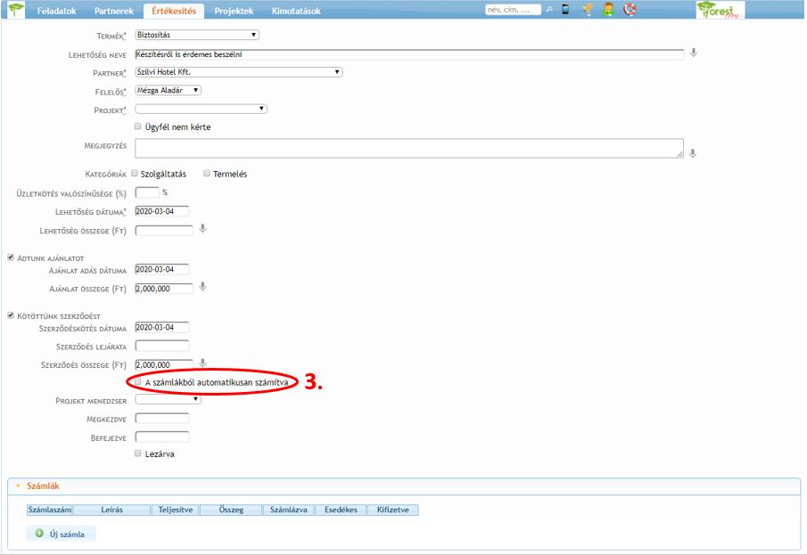Click the 'Új számla' button
The image size is (807, 555).
(x=61, y=534)
